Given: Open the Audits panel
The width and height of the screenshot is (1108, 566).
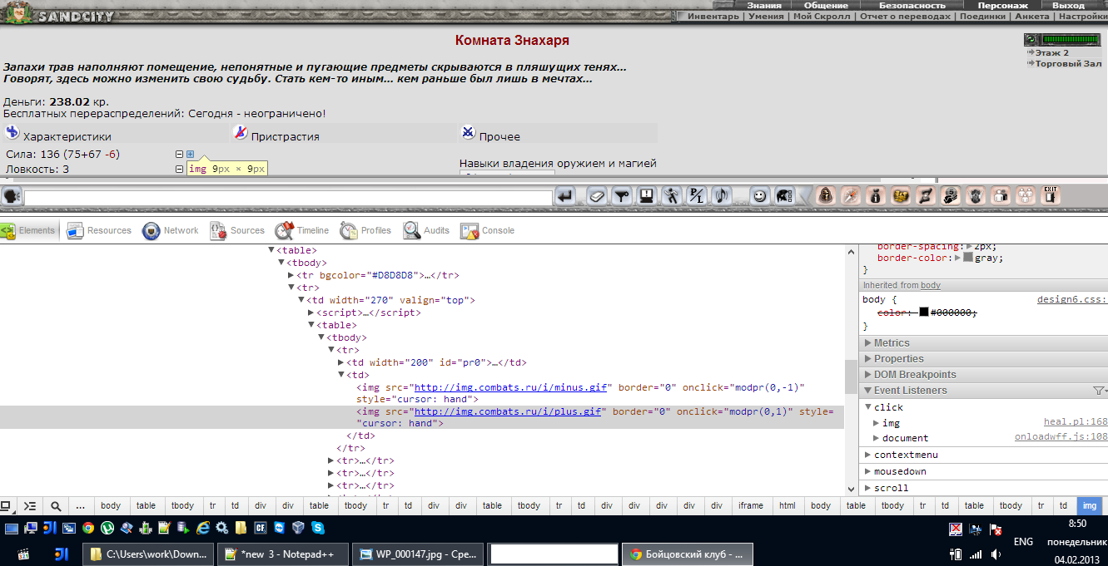Looking at the screenshot, I should tap(426, 230).
